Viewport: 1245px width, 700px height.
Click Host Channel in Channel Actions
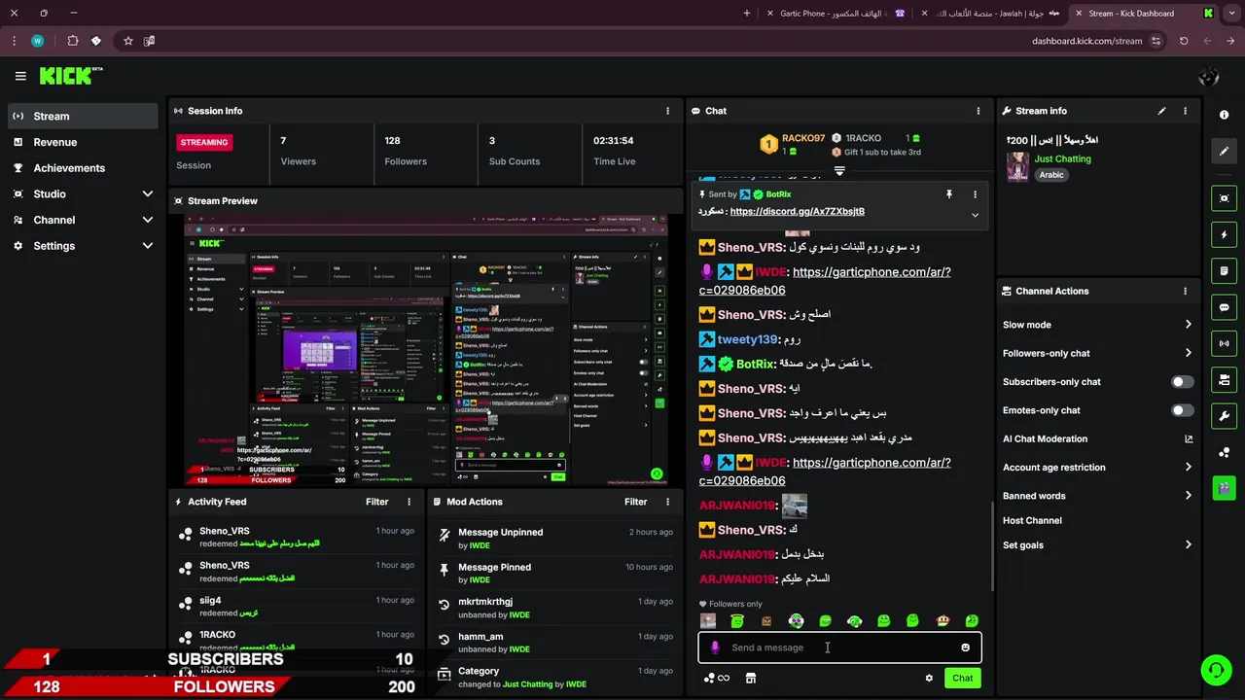[1032, 520]
